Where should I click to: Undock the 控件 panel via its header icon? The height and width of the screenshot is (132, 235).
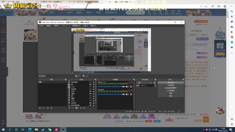(x=183, y=79)
